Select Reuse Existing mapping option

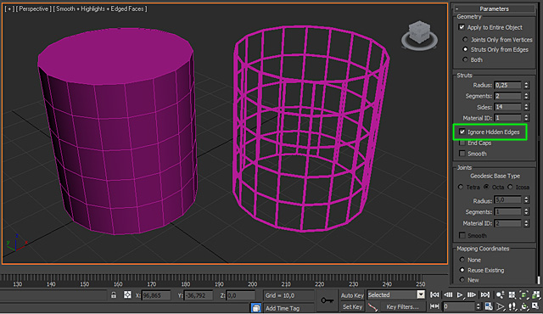[x=462, y=270]
